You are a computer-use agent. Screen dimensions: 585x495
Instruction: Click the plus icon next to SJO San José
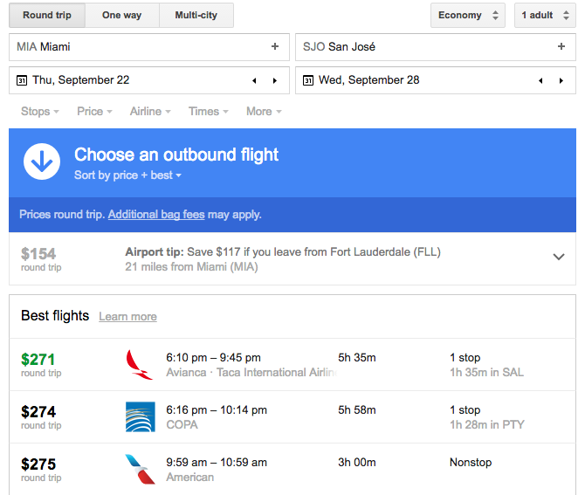(561, 46)
